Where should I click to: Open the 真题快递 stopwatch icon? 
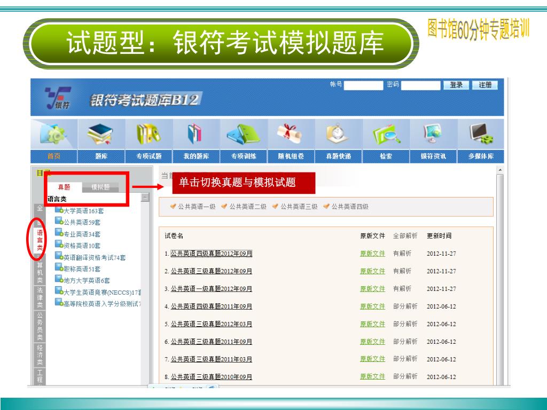(x=338, y=135)
